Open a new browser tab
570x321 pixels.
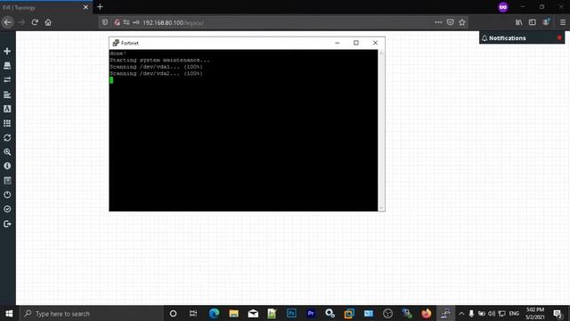[100, 7]
